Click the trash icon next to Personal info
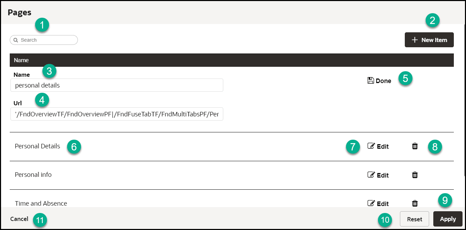This screenshot has width=466, height=230. tap(415, 175)
